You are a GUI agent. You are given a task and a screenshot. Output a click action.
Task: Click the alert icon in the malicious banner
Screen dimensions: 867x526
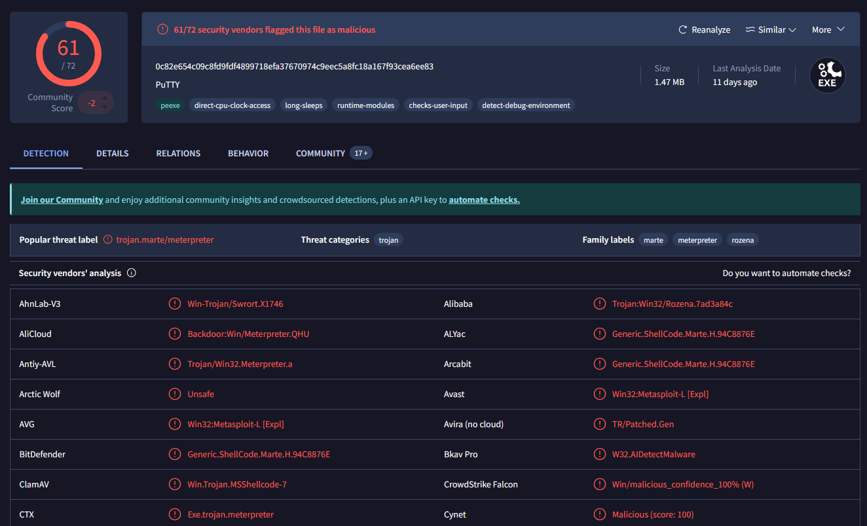point(162,29)
